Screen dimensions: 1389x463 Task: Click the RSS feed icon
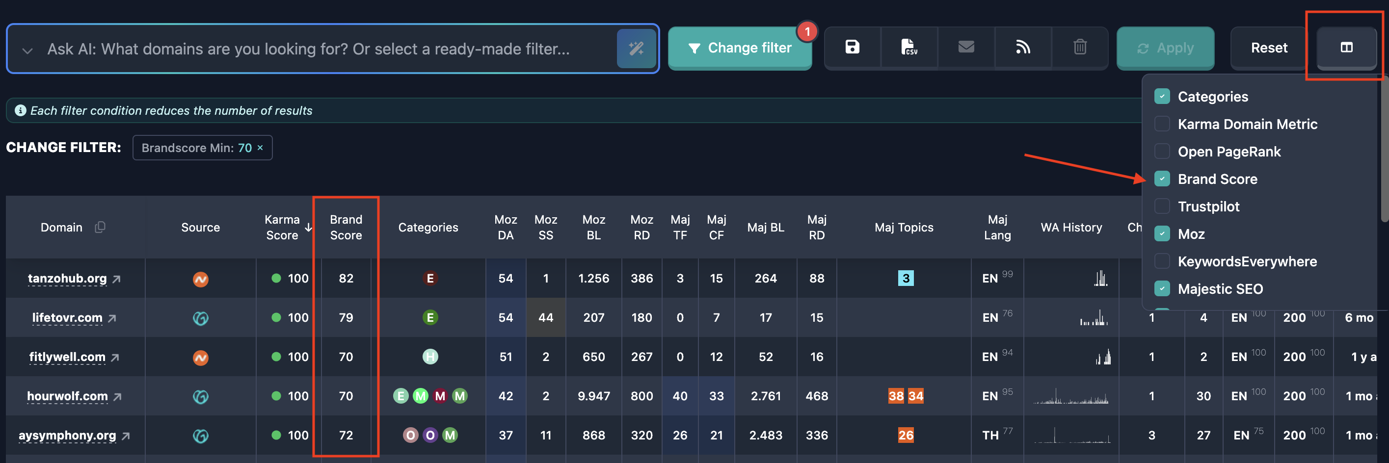tap(1023, 48)
